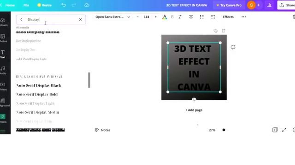
Task: Select the Noto Serif Display Medium font
Action: click(37, 112)
